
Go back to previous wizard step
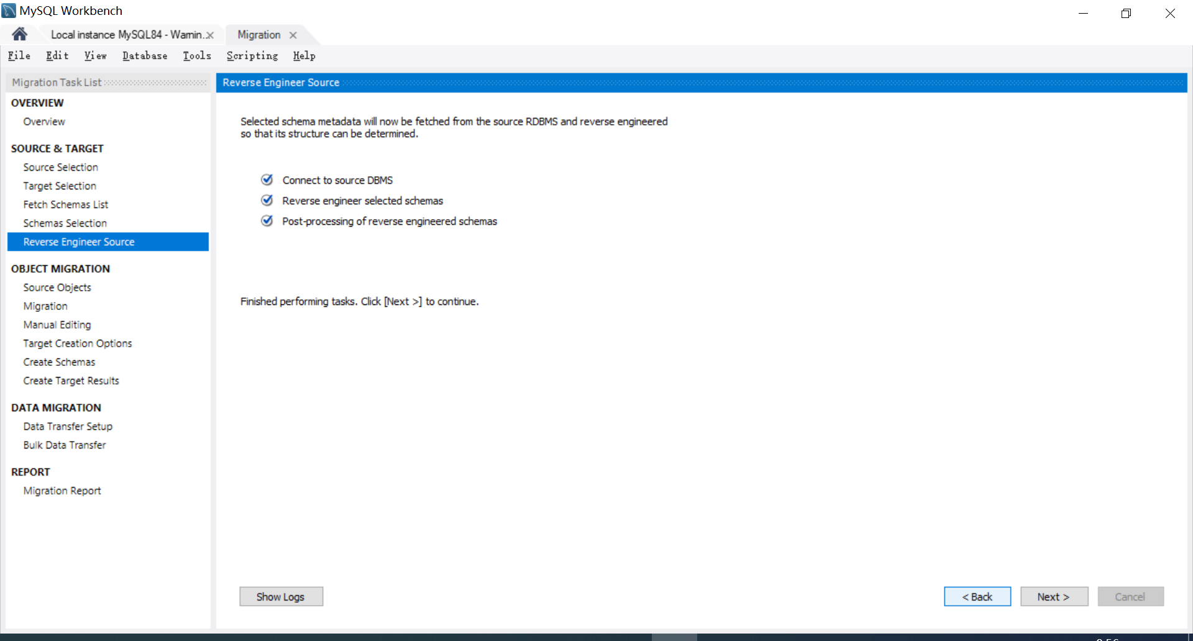tap(977, 596)
